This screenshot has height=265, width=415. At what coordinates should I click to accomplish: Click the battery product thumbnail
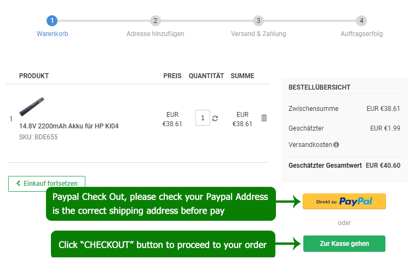click(x=31, y=107)
